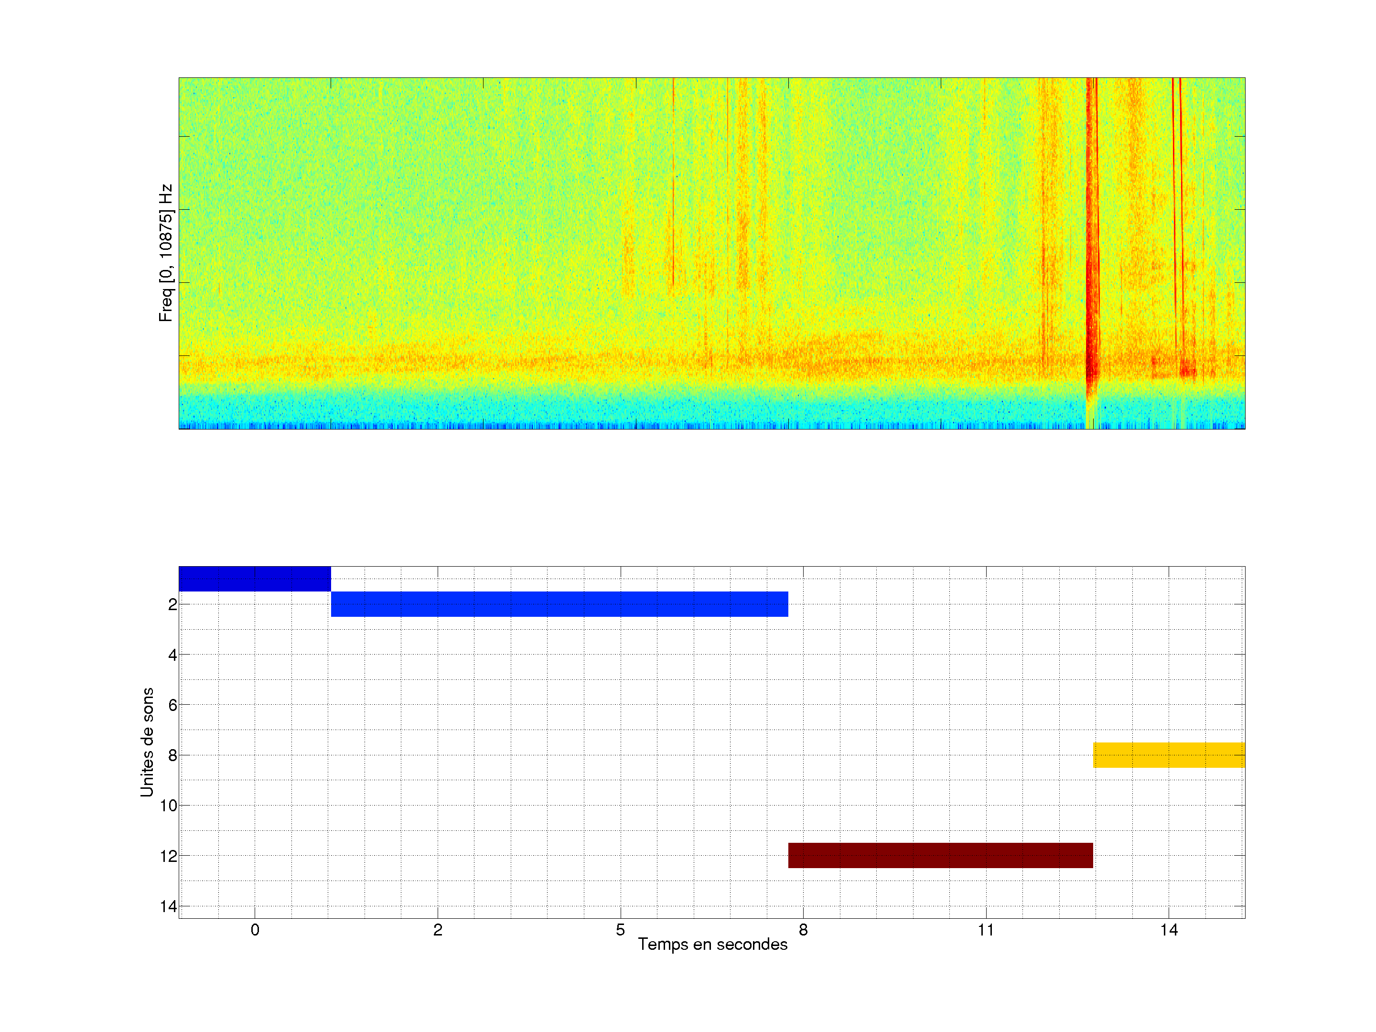
Task: Click the y-axis tick label 10
Action: tap(169, 806)
